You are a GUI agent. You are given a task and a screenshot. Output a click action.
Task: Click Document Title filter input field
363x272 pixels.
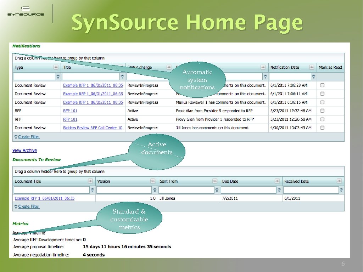[x=52, y=190]
